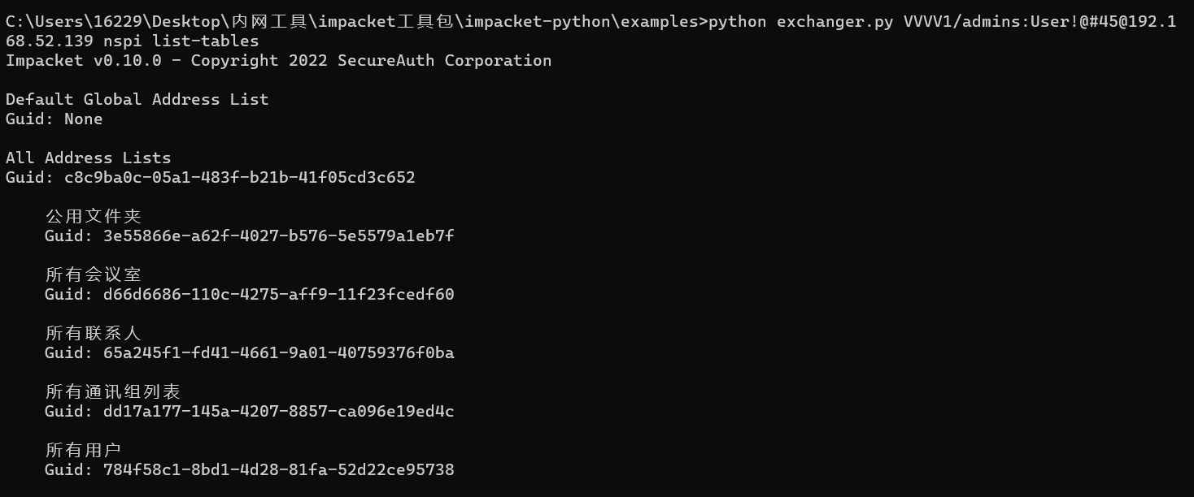The height and width of the screenshot is (497, 1194).
Task: Click the Guid starting with 784f58c1
Action: point(278,470)
